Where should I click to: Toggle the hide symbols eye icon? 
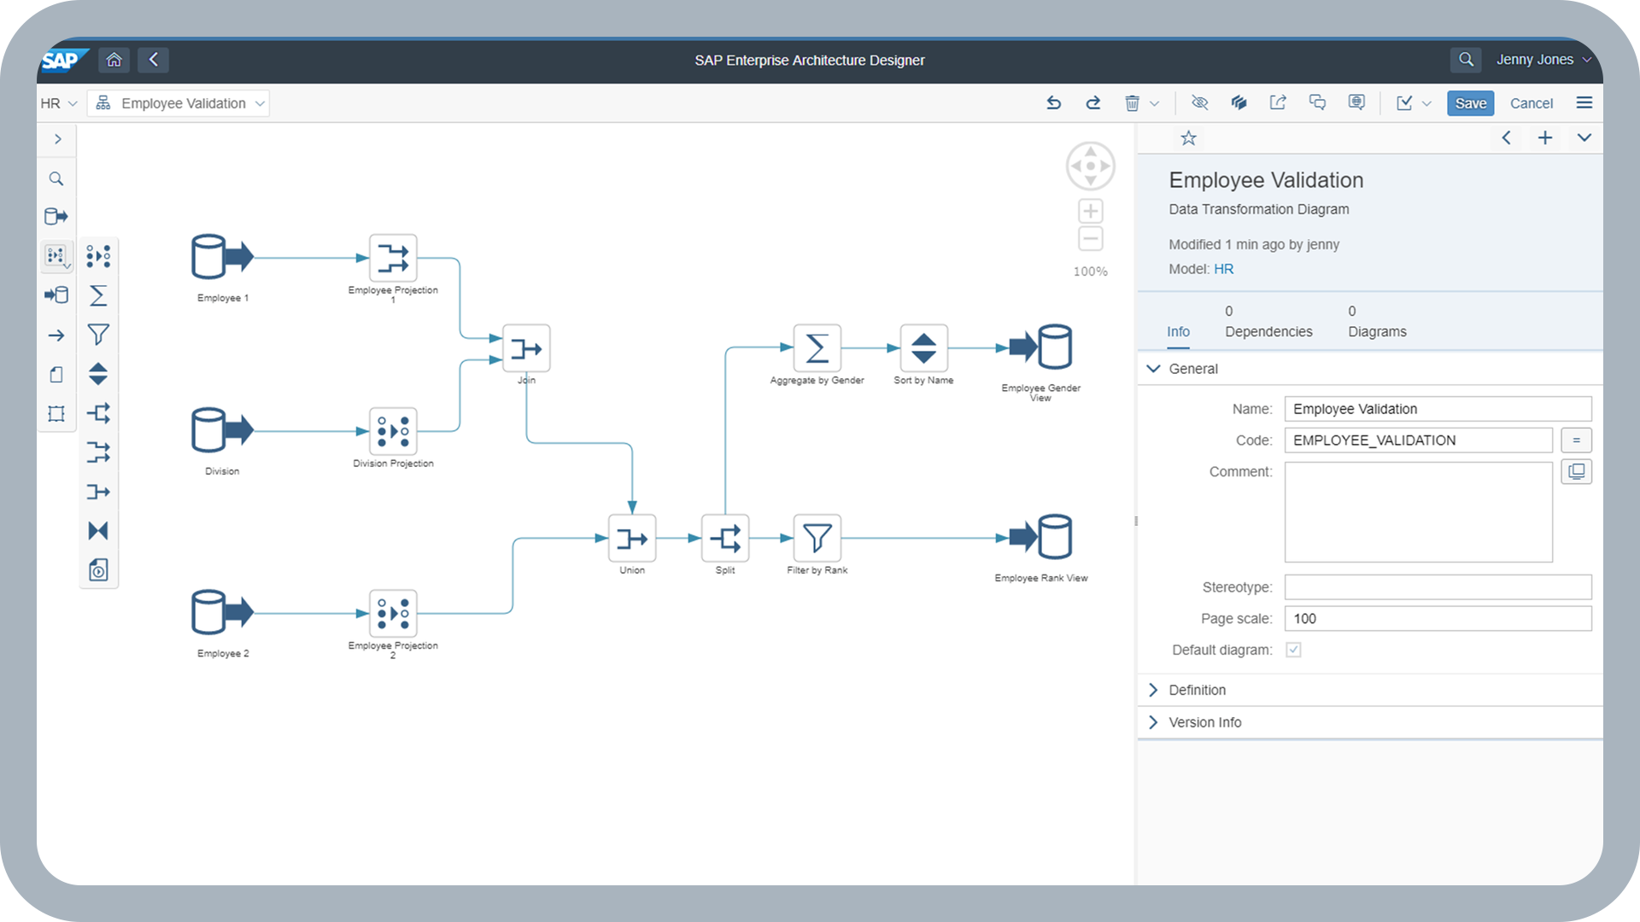click(x=1200, y=103)
